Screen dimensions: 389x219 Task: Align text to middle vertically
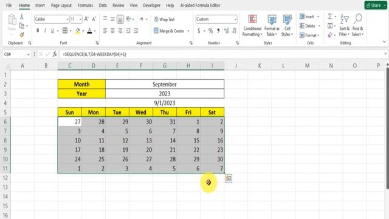pyautogui.click(x=112, y=19)
